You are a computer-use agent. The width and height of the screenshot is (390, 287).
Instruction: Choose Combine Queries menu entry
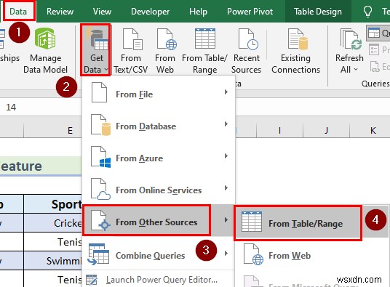(159, 254)
